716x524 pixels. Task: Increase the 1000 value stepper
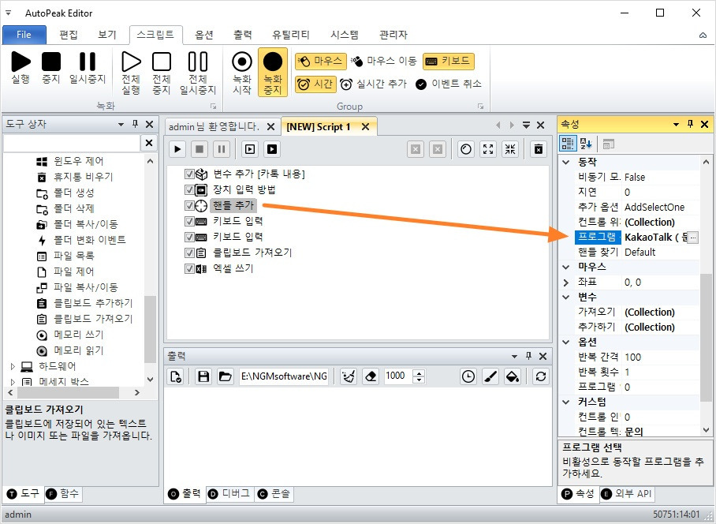(x=419, y=372)
